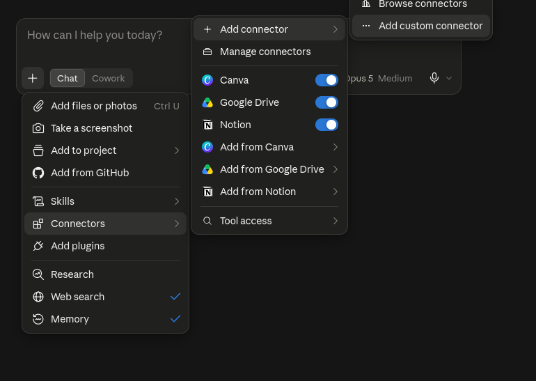The width and height of the screenshot is (536, 381).
Task: Click the 'How can I help you today?' field
Action: [95, 36]
